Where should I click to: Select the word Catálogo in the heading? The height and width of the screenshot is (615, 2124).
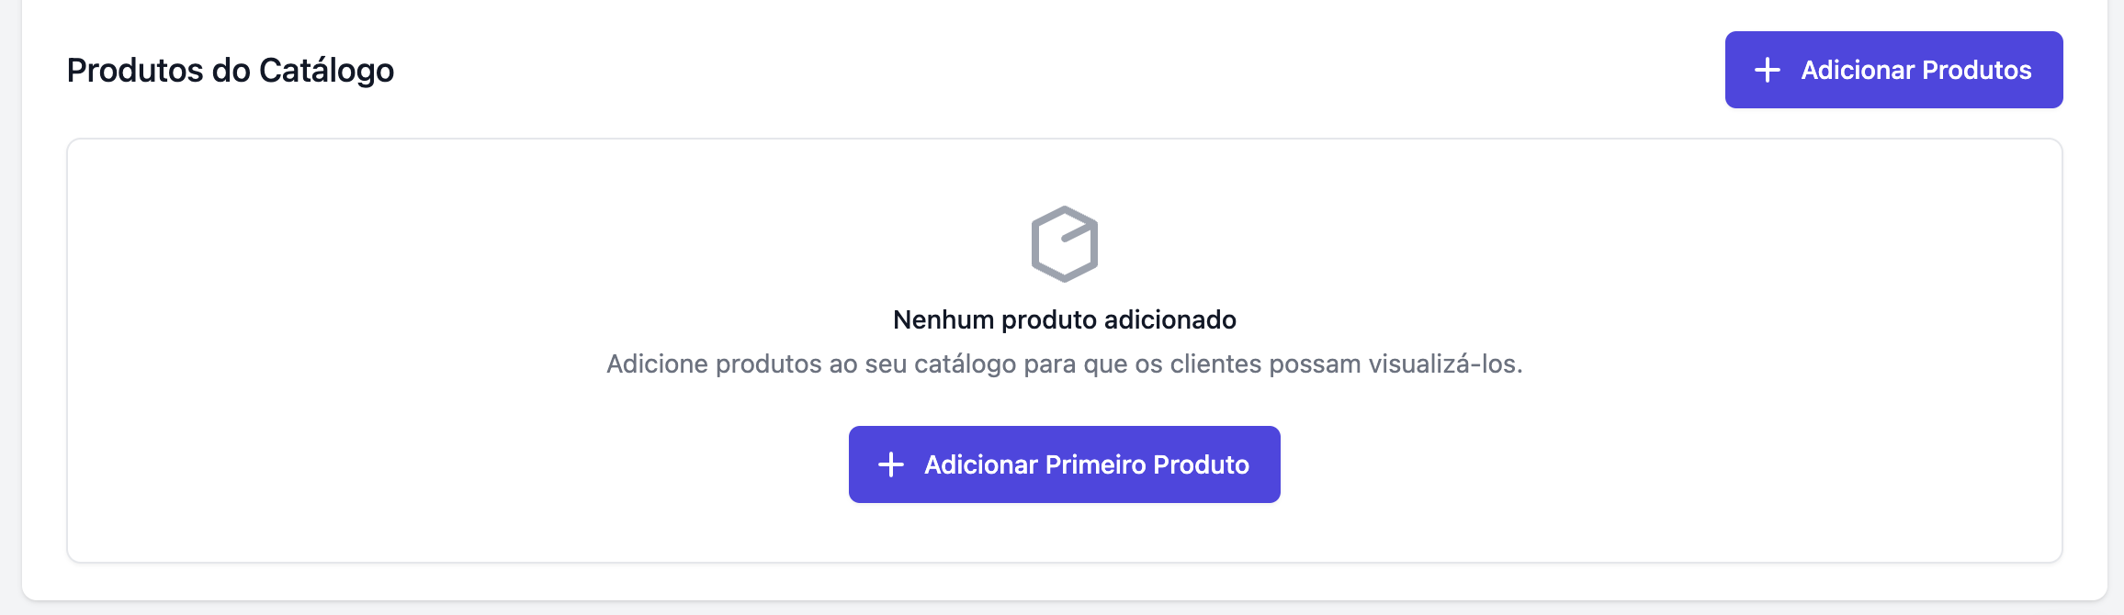click(x=326, y=71)
